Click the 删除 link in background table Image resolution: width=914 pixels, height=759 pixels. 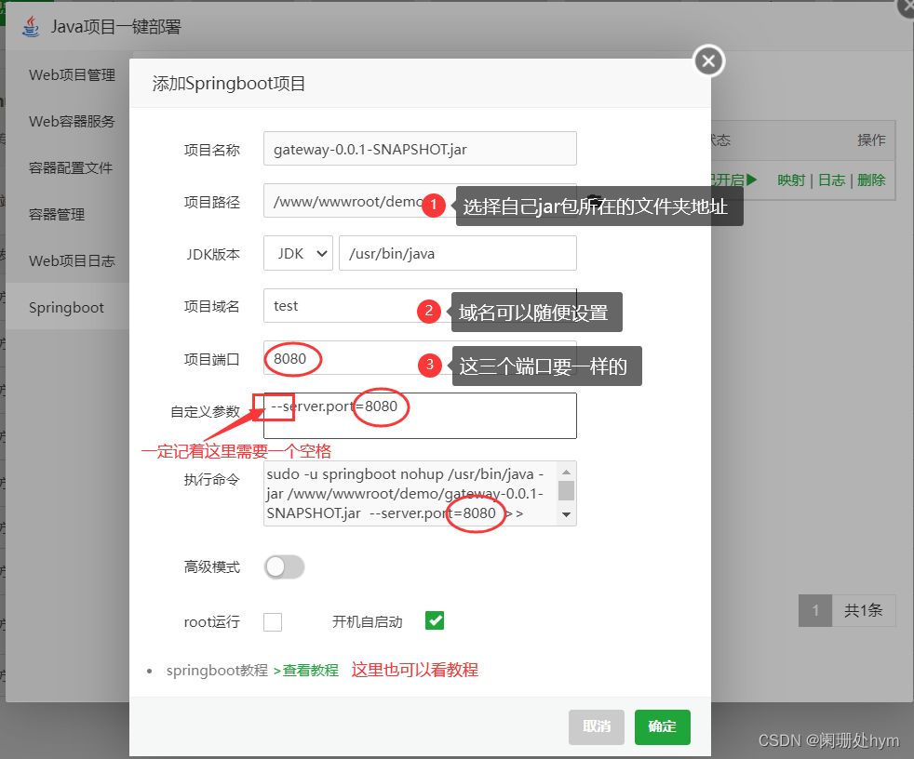click(871, 180)
